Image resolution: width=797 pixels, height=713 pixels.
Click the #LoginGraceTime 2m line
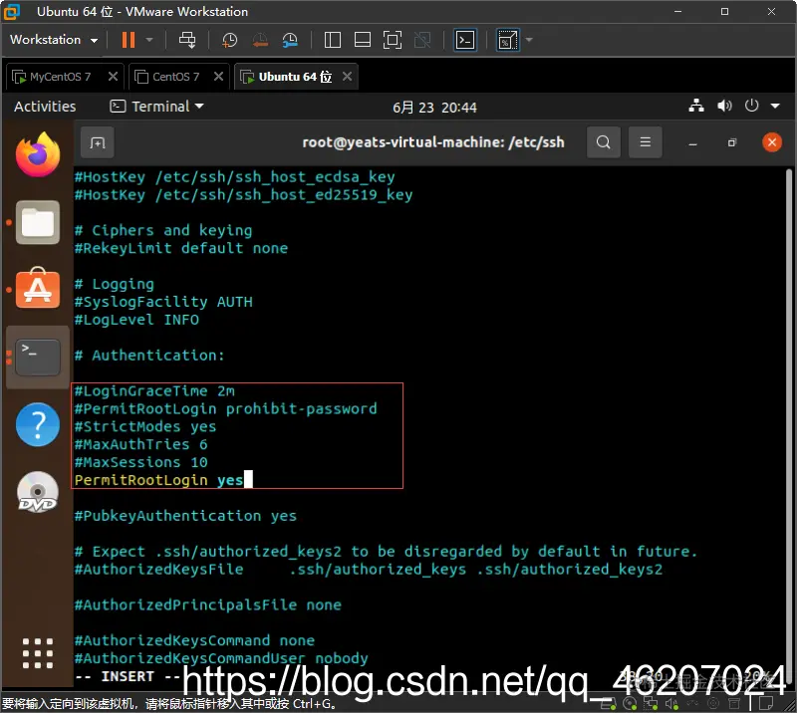pos(154,390)
